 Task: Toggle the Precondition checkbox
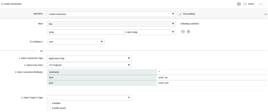(180, 14)
